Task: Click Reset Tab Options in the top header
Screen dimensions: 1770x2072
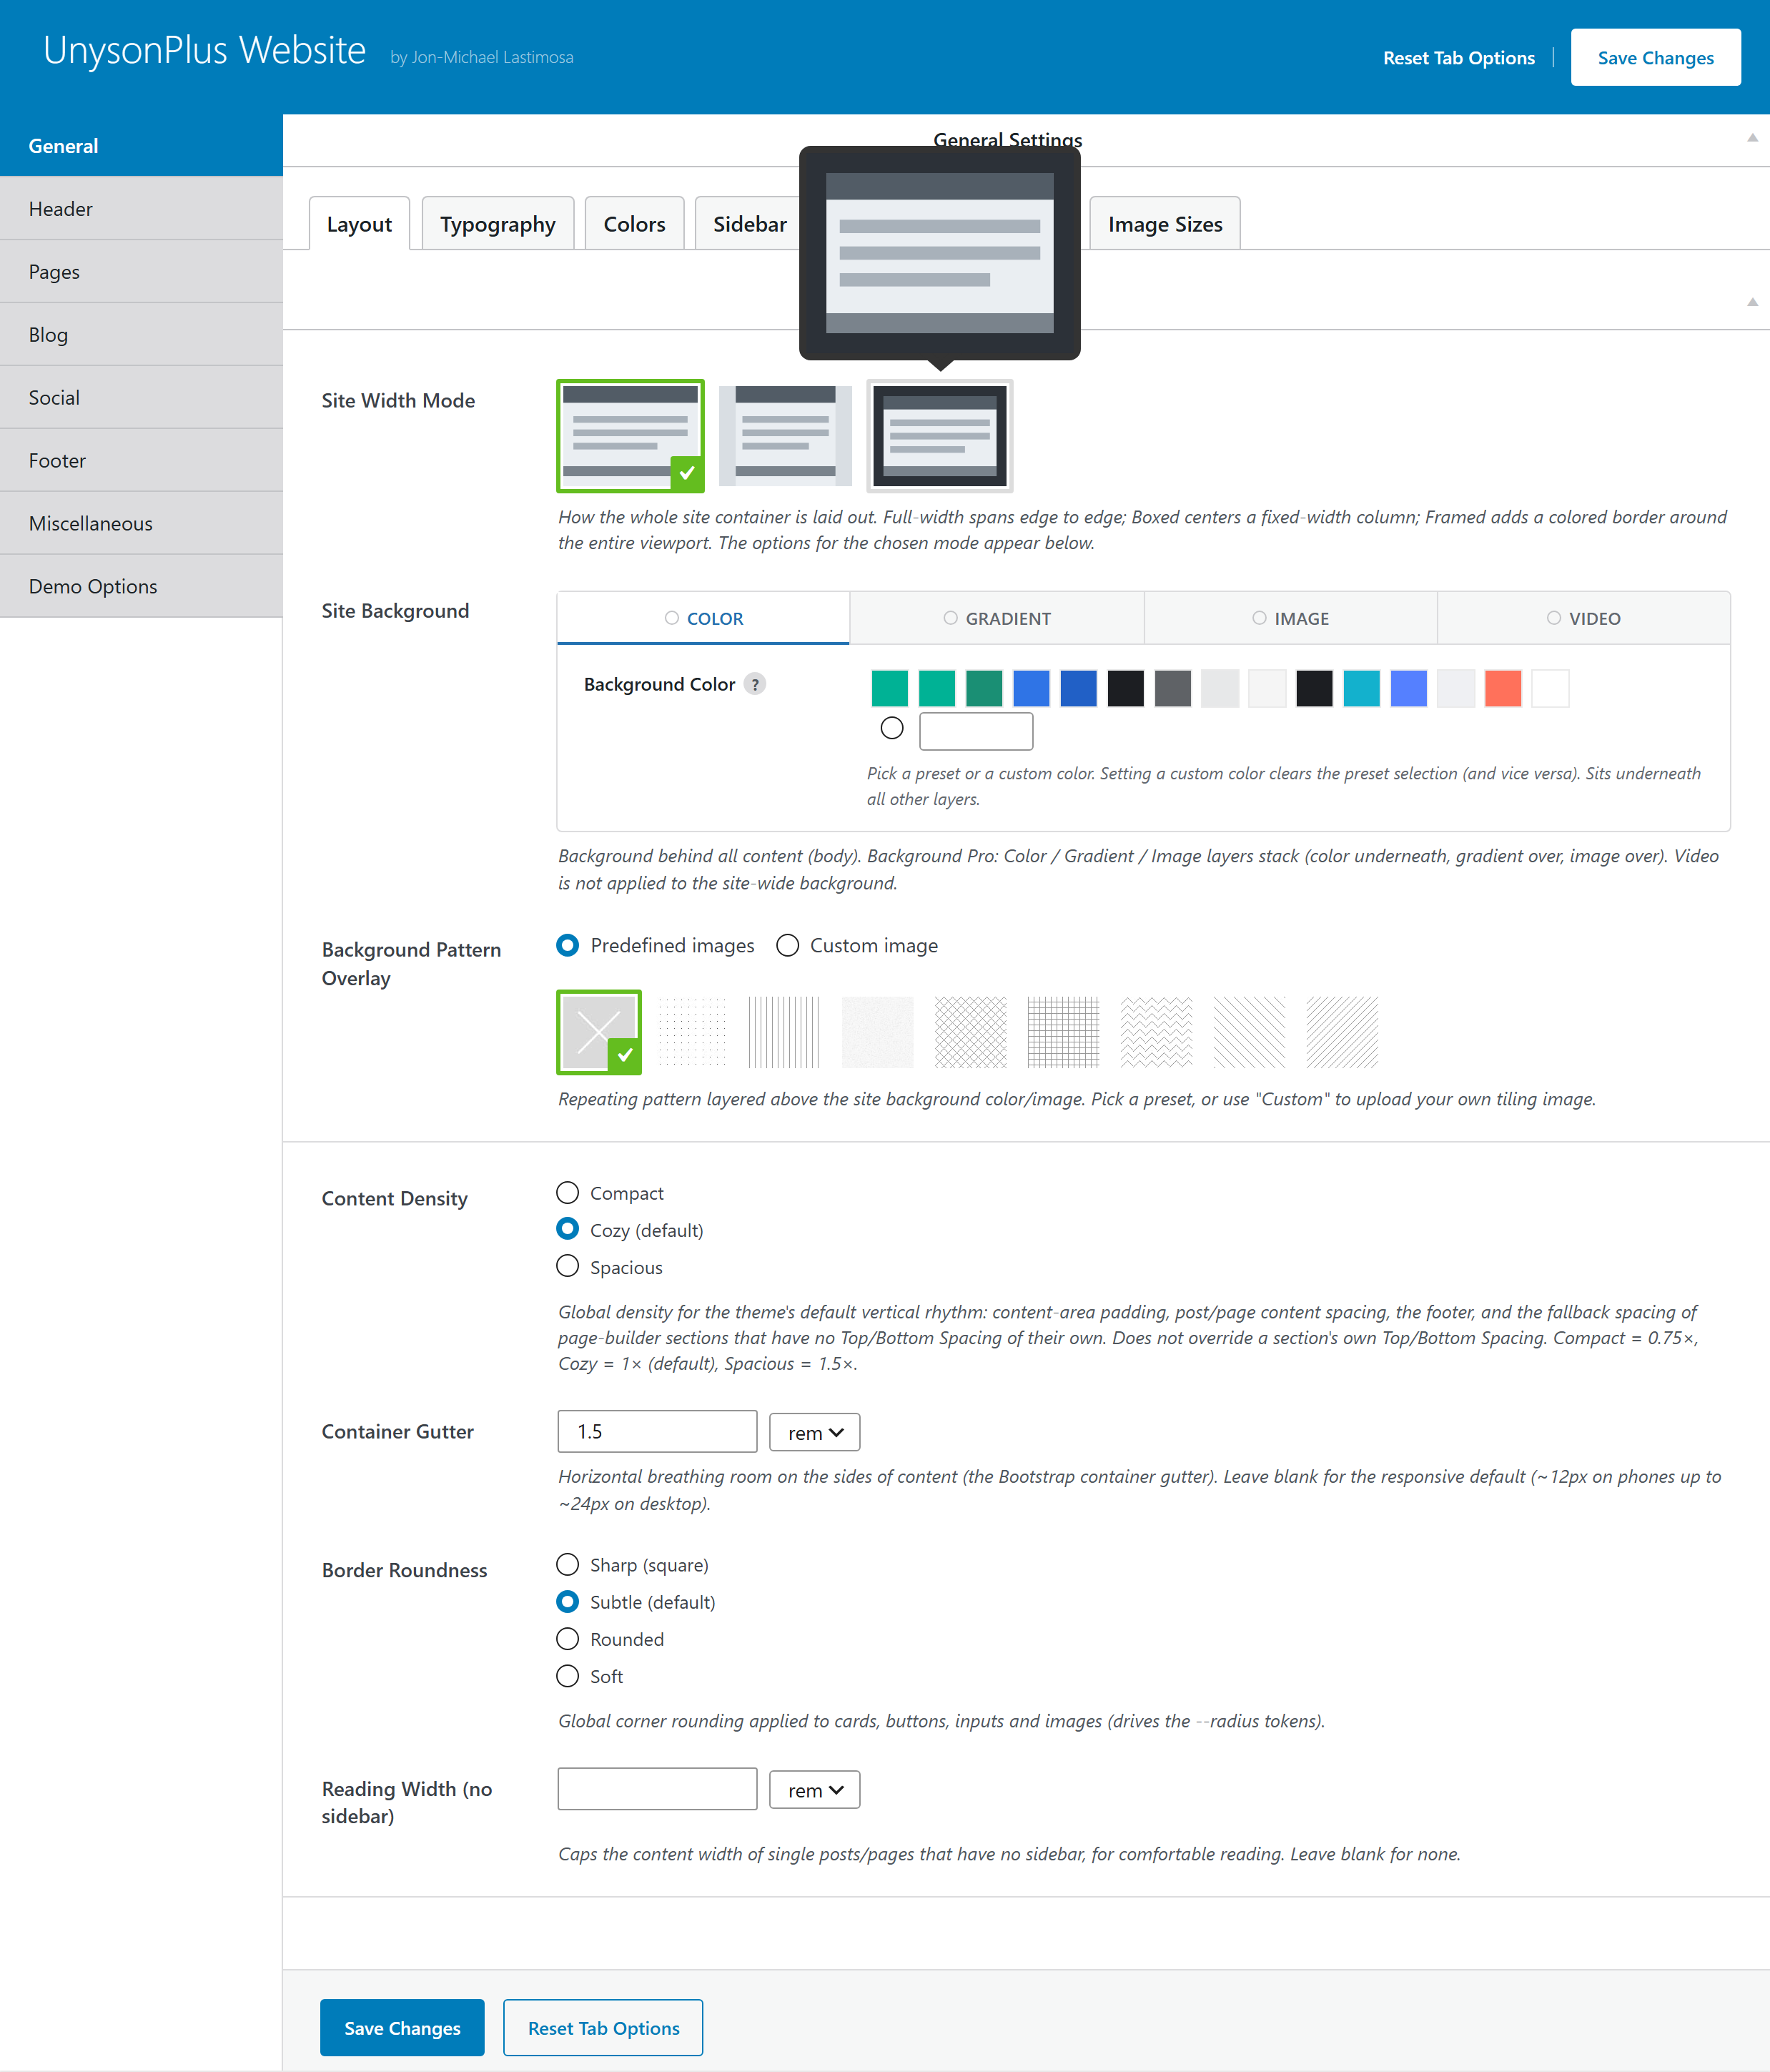Action: (1458, 57)
